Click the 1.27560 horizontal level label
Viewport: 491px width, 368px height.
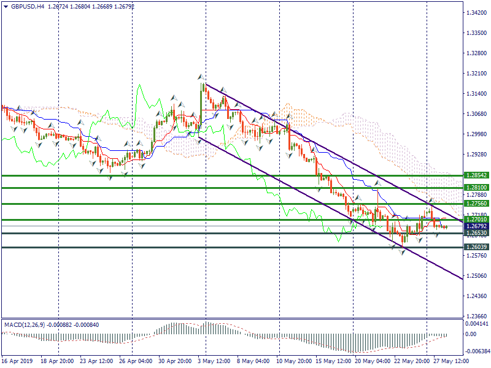point(476,204)
